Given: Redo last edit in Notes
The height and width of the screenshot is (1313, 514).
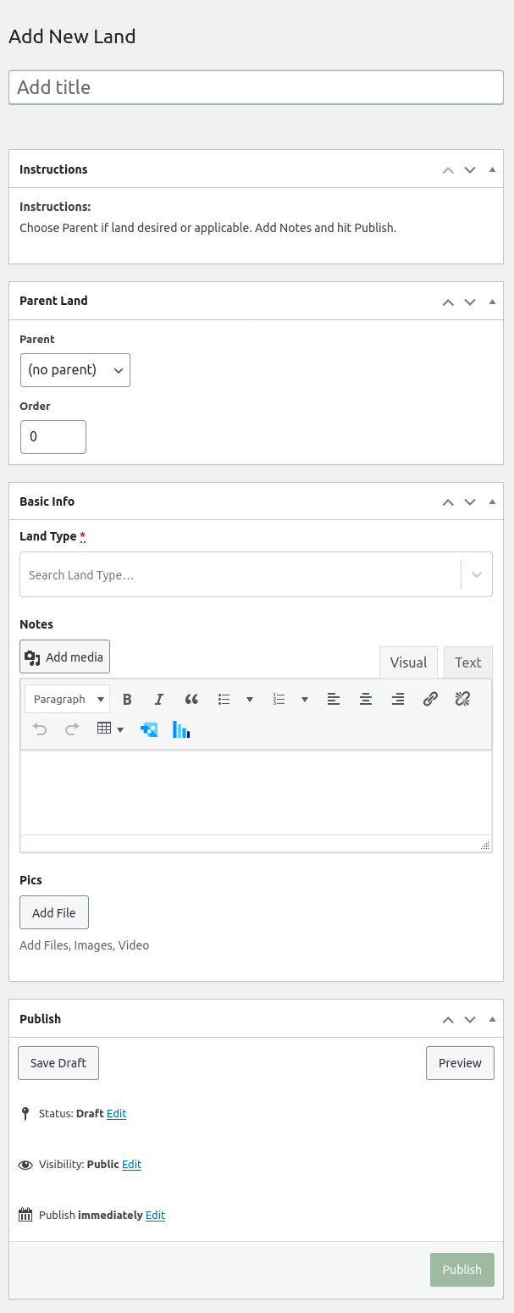Looking at the screenshot, I should (x=72, y=729).
